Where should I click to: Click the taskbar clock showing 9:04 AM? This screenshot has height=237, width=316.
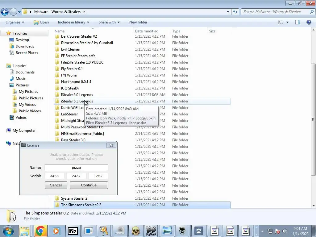click(300, 231)
